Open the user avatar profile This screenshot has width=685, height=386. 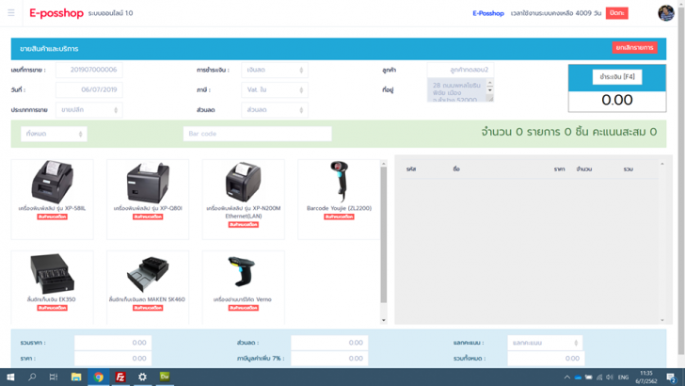point(666,12)
